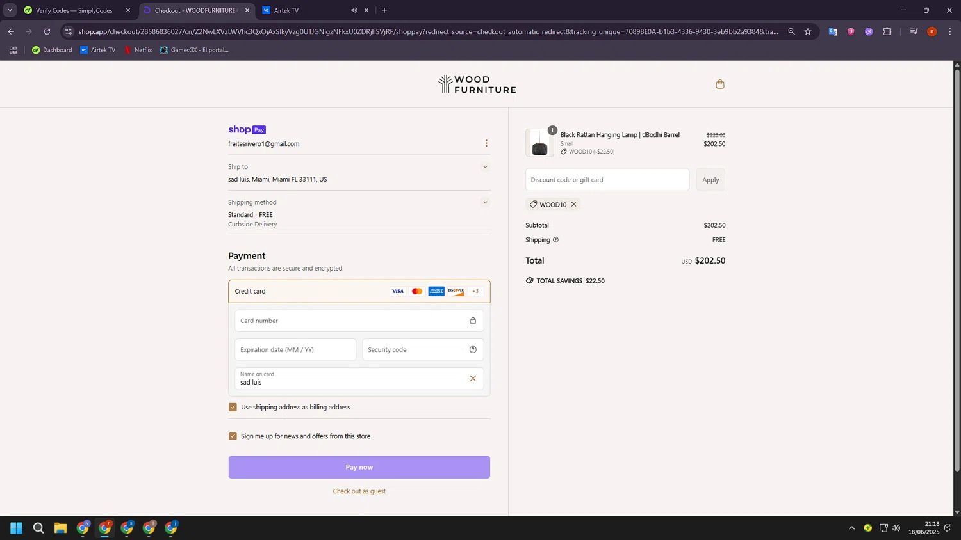Screen dimensions: 961x540
Task: Open the Netflix bookmark
Action: tap(138, 50)
